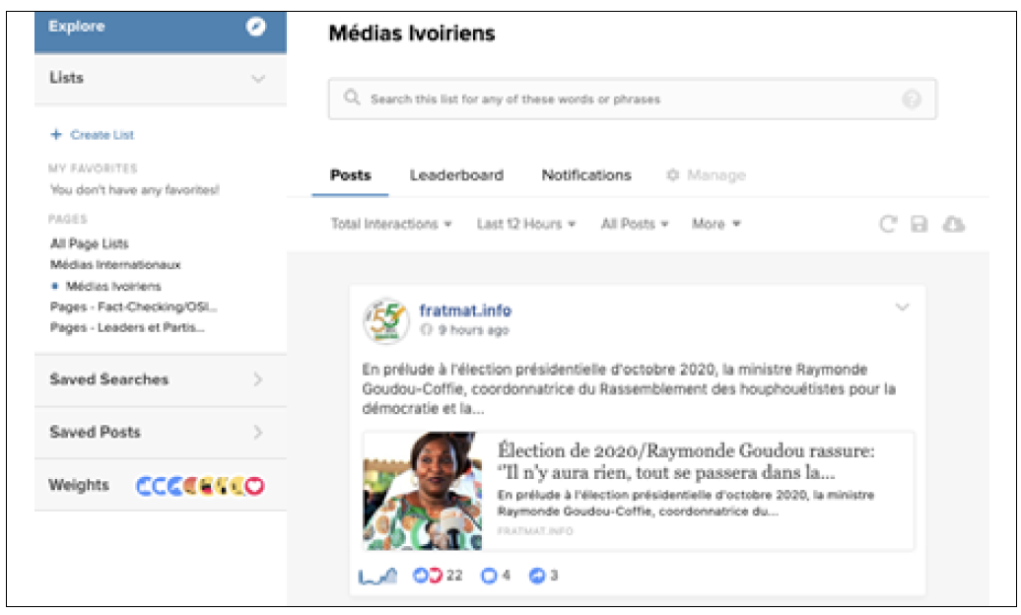The width and height of the screenshot is (1021, 615).
Task: Click the save search floppy disk icon
Action: (x=919, y=225)
